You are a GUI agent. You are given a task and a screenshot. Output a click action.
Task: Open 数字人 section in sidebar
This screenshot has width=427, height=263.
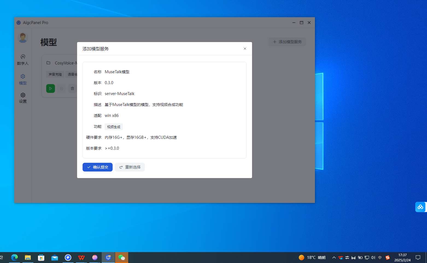(x=23, y=60)
